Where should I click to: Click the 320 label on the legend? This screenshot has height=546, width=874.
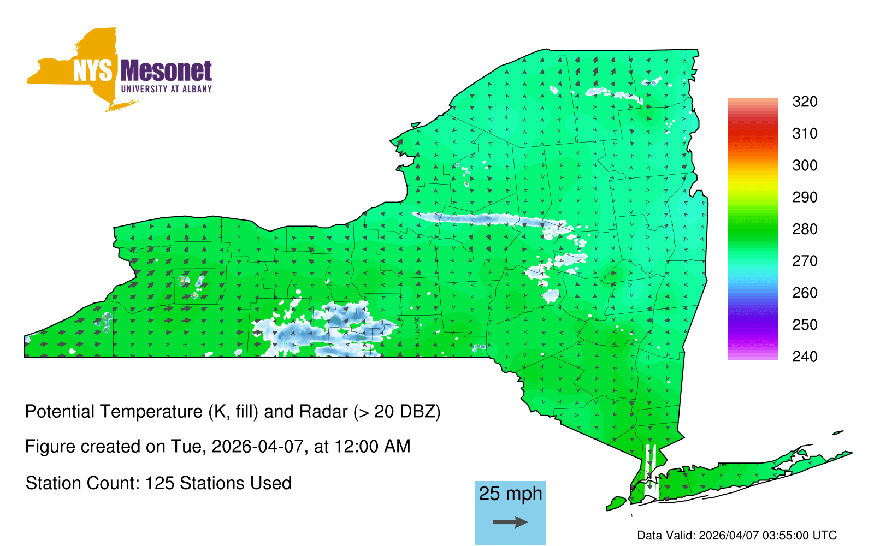804,102
